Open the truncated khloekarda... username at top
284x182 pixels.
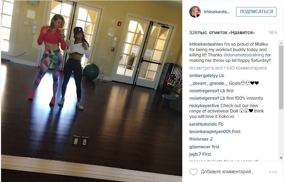coord(217,12)
